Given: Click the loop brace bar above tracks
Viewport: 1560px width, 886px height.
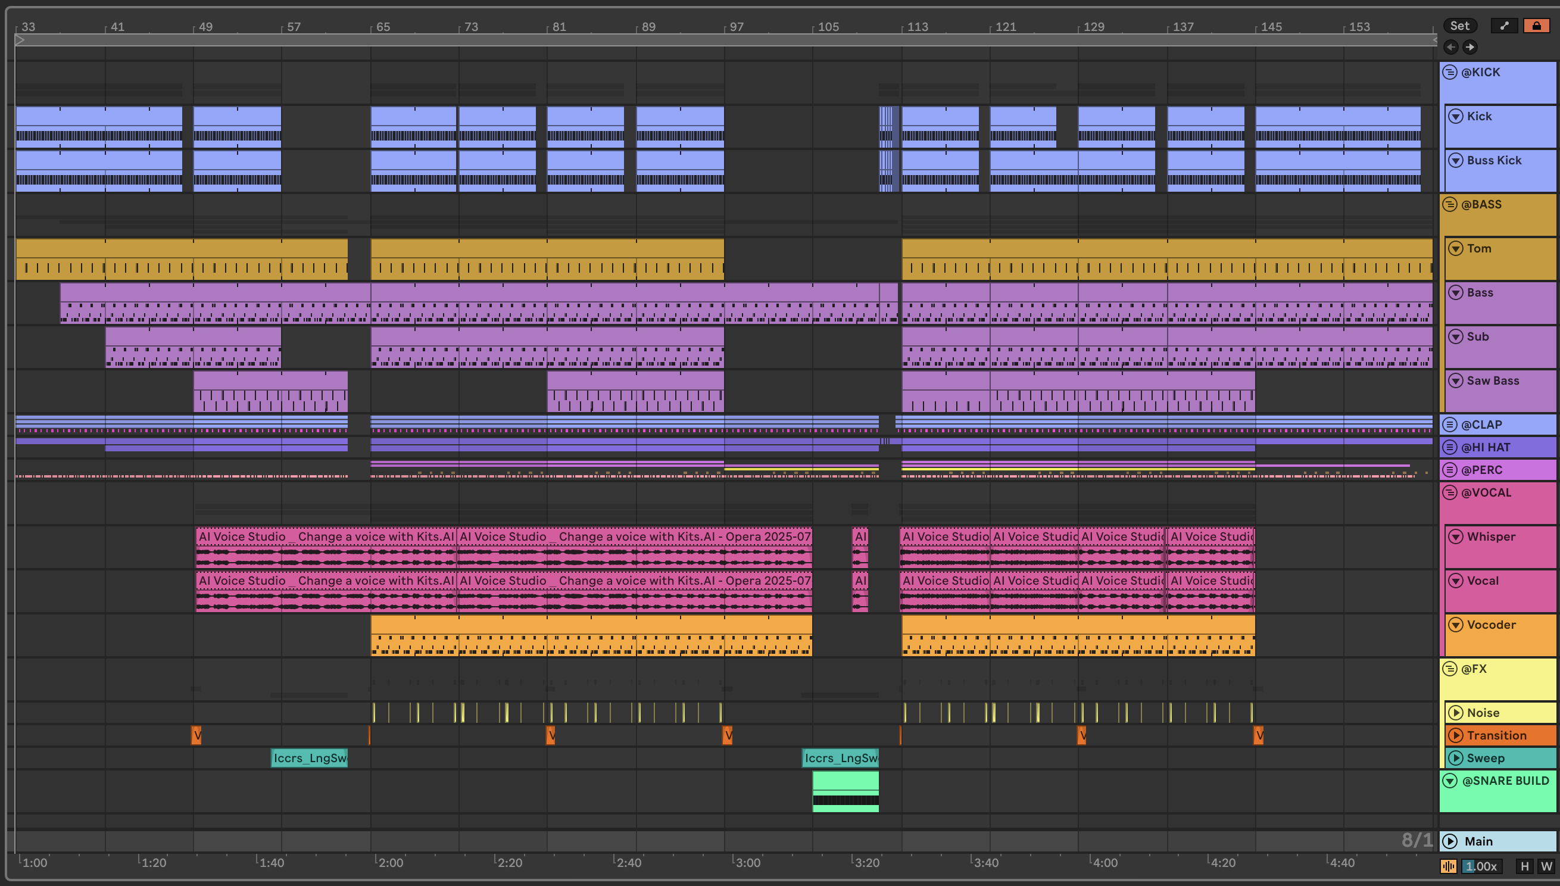Looking at the screenshot, I should 726,40.
